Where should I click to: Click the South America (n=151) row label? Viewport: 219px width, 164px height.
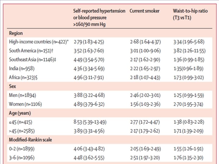pyautogui.click(x=31, y=51)
